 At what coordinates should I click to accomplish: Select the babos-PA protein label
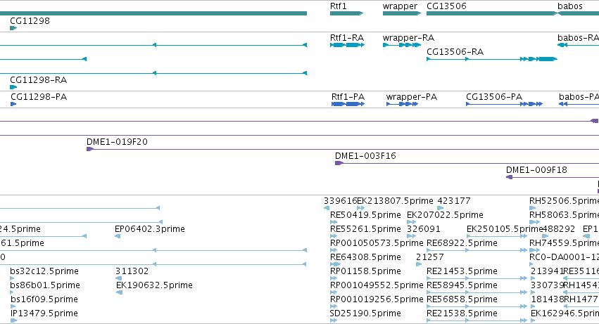tap(579, 96)
